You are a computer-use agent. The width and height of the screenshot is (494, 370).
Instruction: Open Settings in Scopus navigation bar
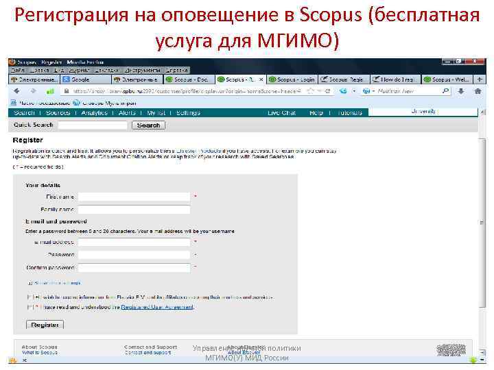tap(188, 112)
